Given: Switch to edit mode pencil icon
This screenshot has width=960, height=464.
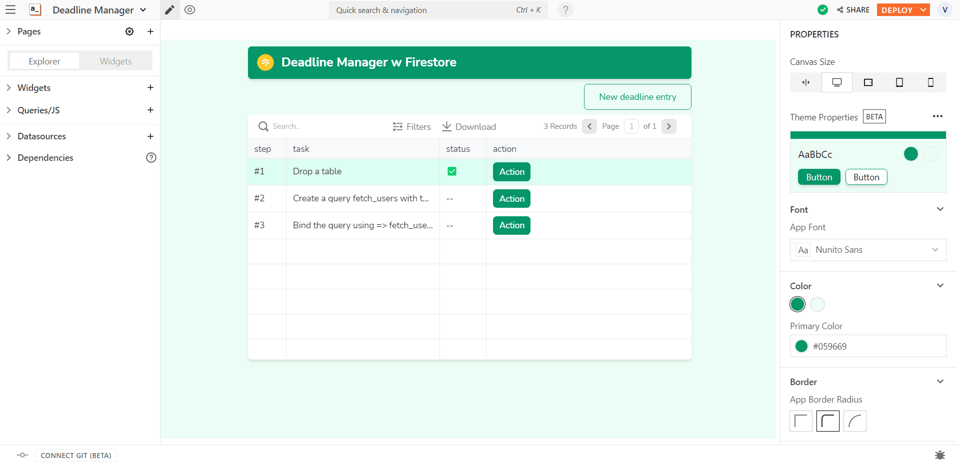Looking at the screenshot, I should (170, 10).
